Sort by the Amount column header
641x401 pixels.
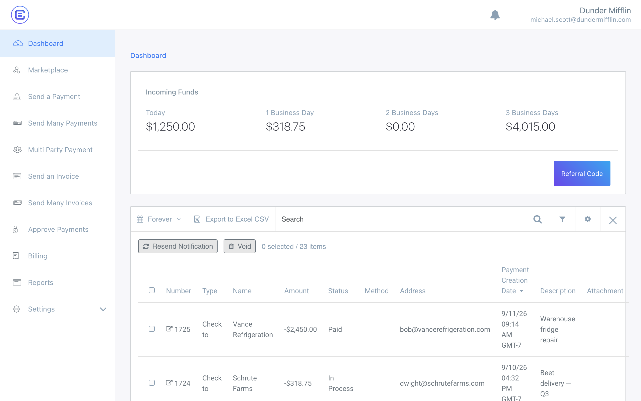tap(296, 291)
